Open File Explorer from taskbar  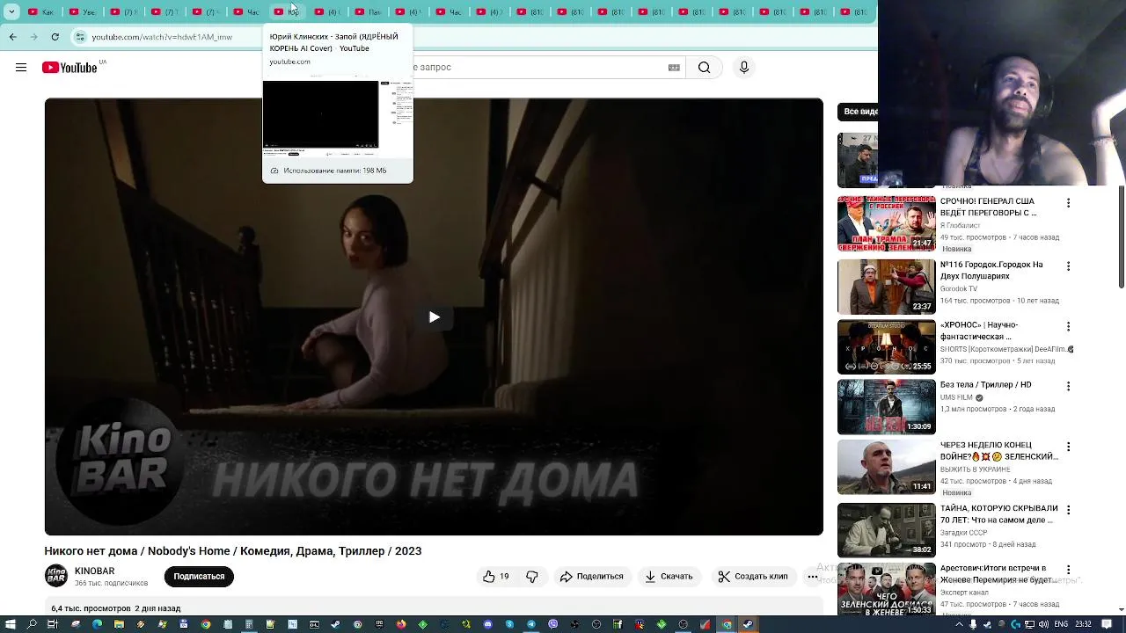(x=119, y=624)
